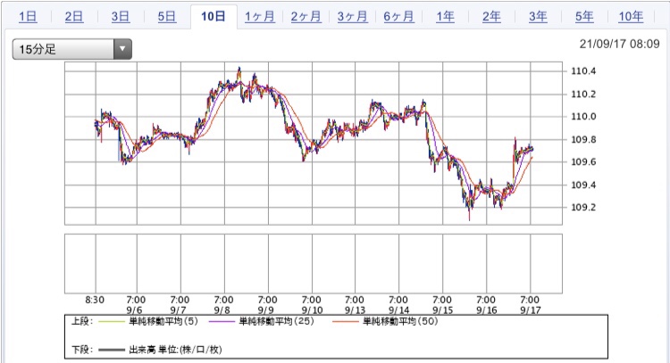Select the 3年 chart tab
670x363 pixels.
pos(538,17)
